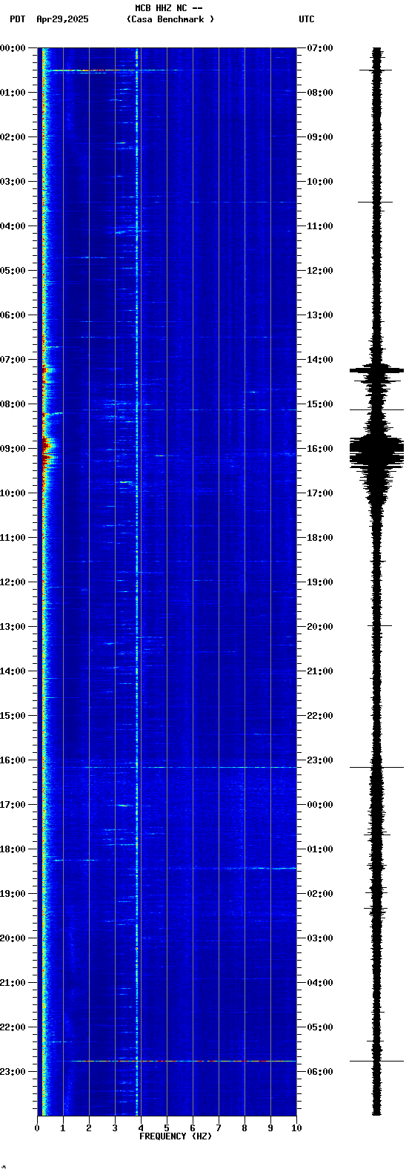
Task: Click the large seismogram burst near 16:00 UTC
Action: tap(377, 452)
